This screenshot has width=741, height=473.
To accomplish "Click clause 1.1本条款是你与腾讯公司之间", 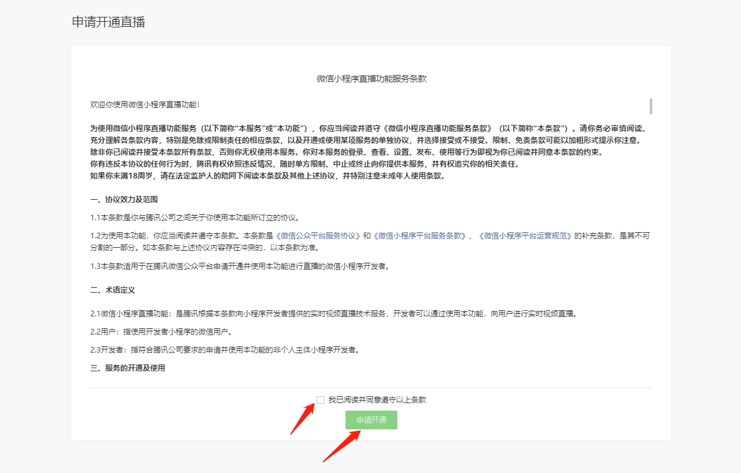I will point(195,218).
